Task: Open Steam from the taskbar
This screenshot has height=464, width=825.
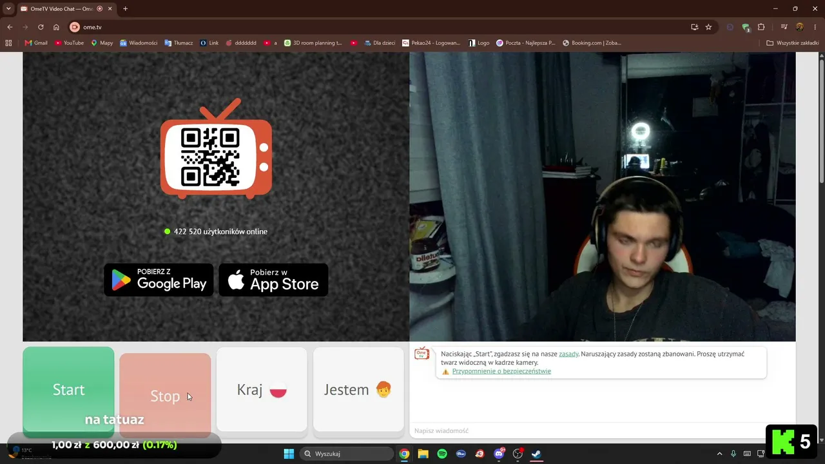Action: click(x=536, y=454)
